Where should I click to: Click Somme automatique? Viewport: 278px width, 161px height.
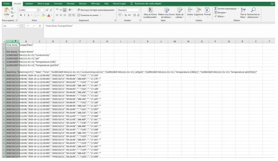(x=225, y=9)
